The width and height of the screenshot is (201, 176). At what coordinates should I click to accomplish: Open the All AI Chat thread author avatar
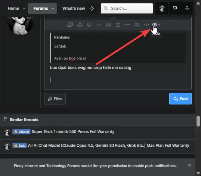click(7, 146)
